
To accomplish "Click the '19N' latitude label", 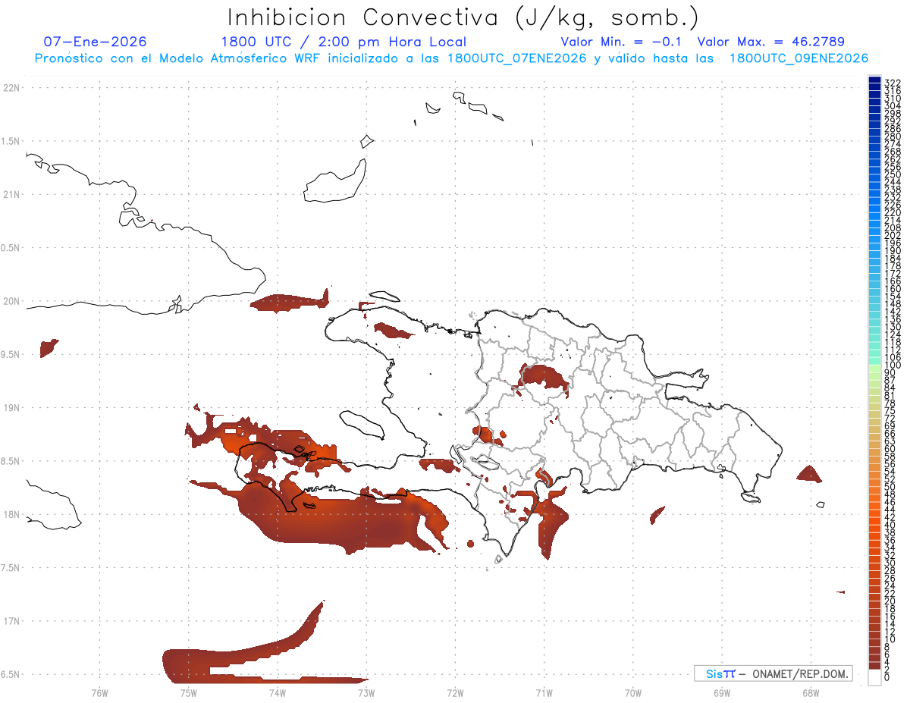I will [x=11, y=408].
